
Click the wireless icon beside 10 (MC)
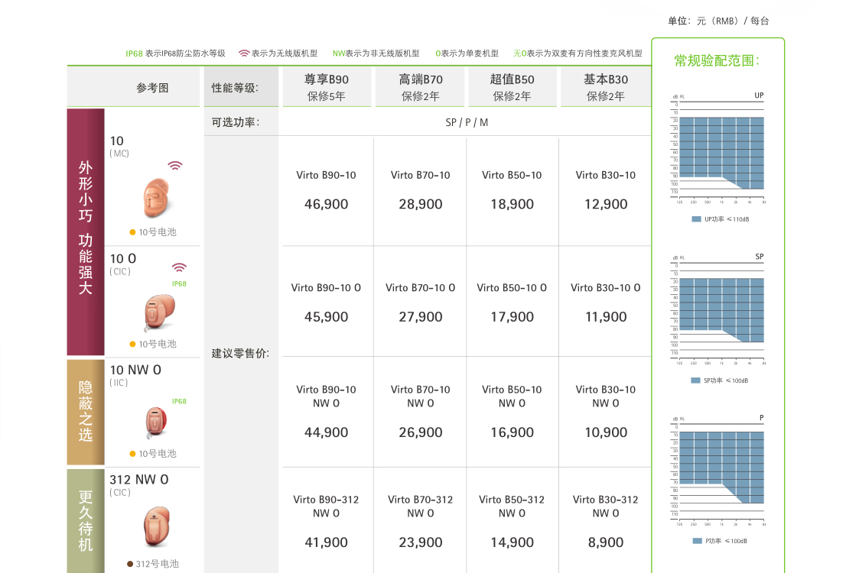(175, 166)
